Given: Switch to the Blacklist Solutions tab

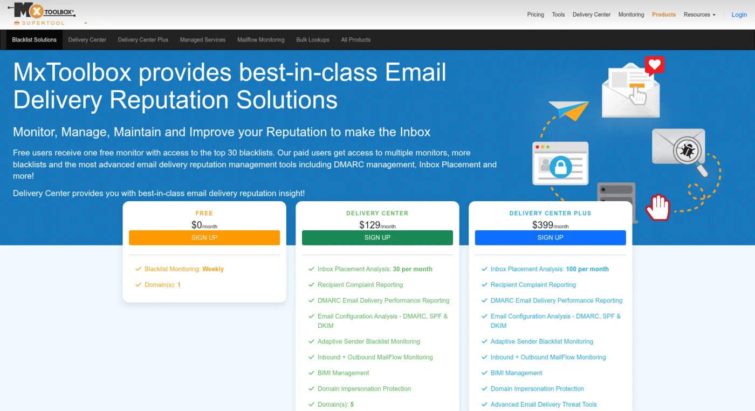Looking at the screenshot, I should pyautogui.click(x=34, y=40).
